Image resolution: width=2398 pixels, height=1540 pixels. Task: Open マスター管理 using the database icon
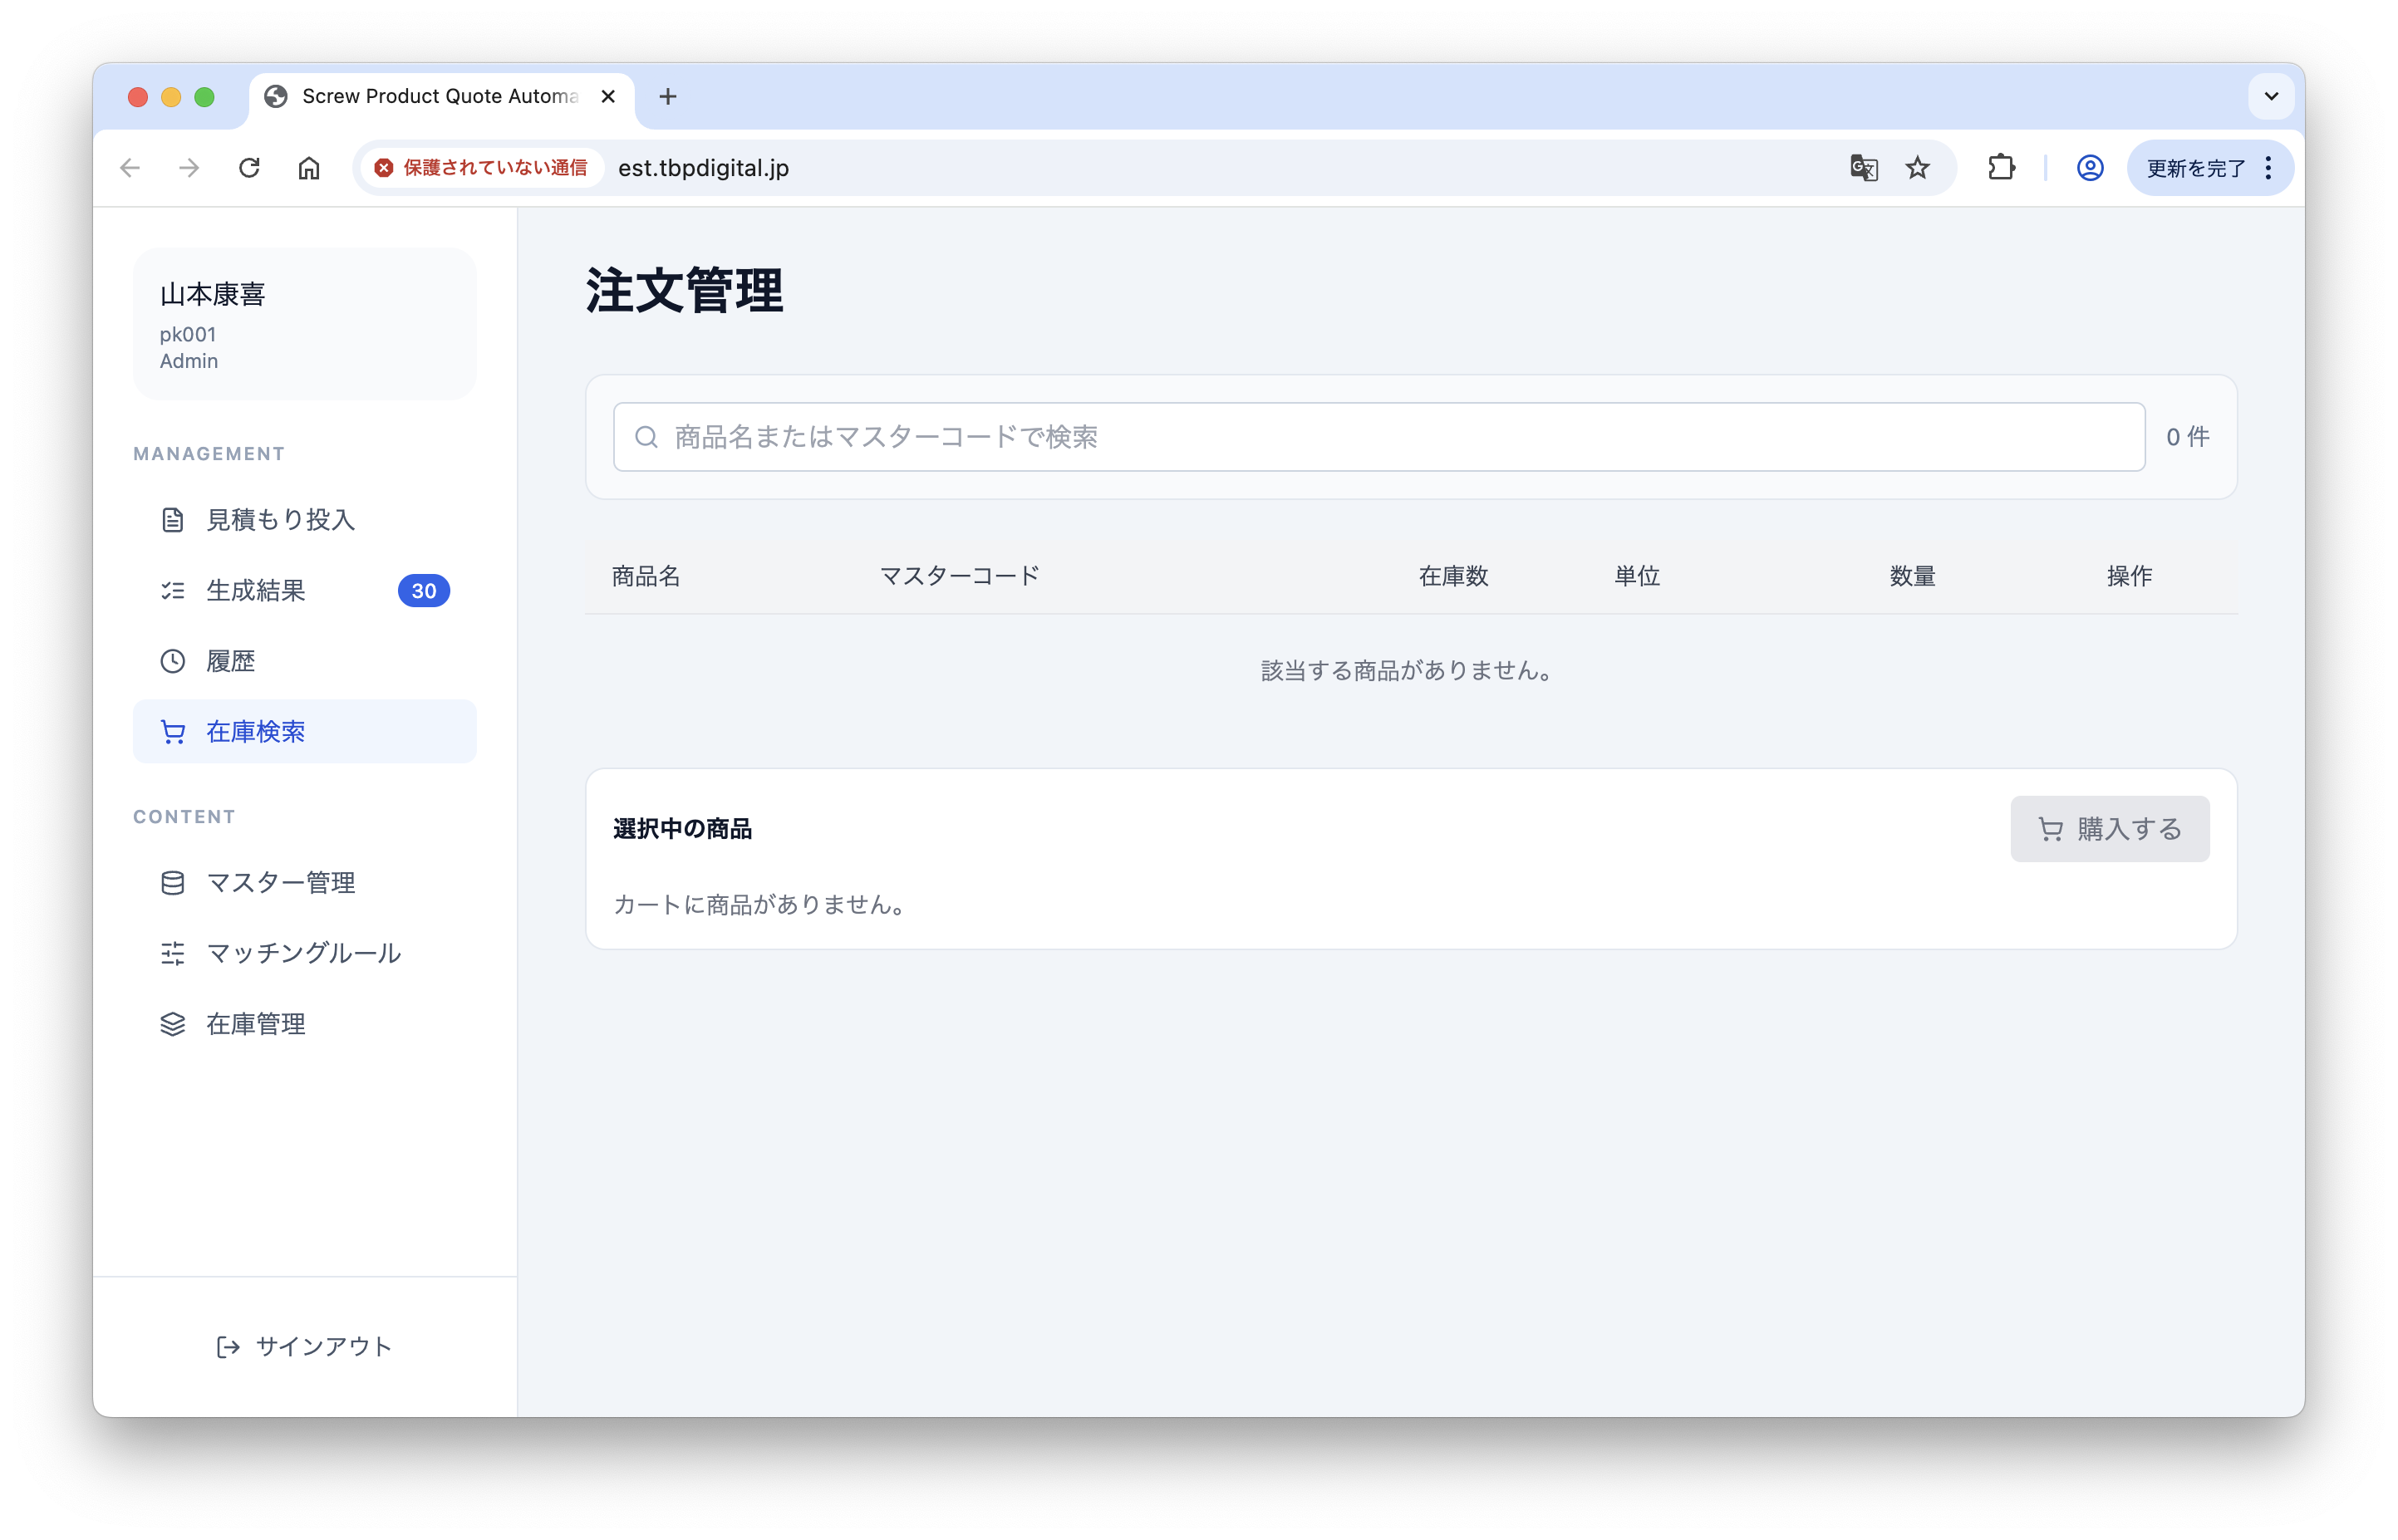(173, 883)
